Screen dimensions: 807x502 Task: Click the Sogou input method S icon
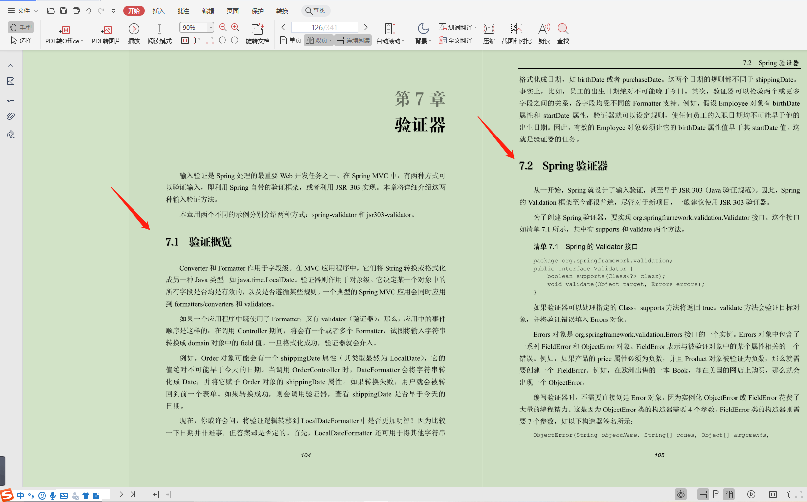tap(7, 495)
